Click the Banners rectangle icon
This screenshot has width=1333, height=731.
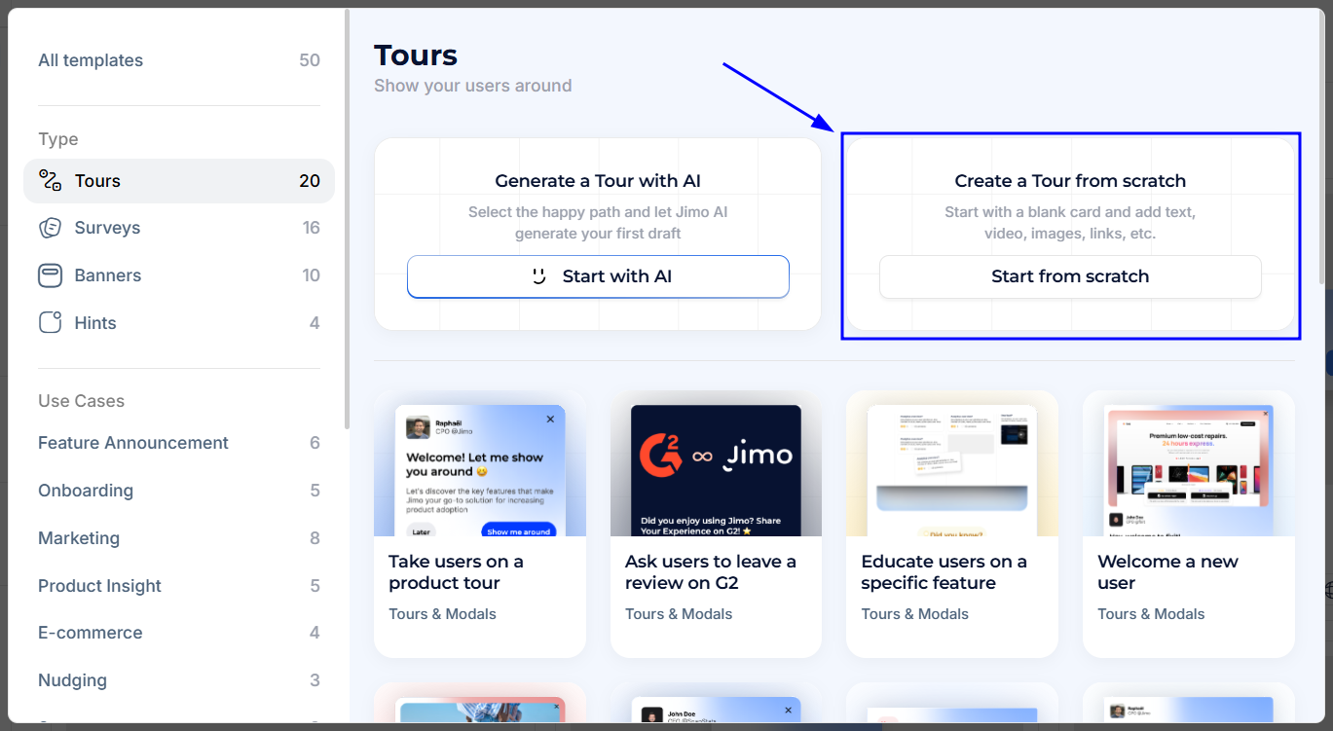click(50, 275)
